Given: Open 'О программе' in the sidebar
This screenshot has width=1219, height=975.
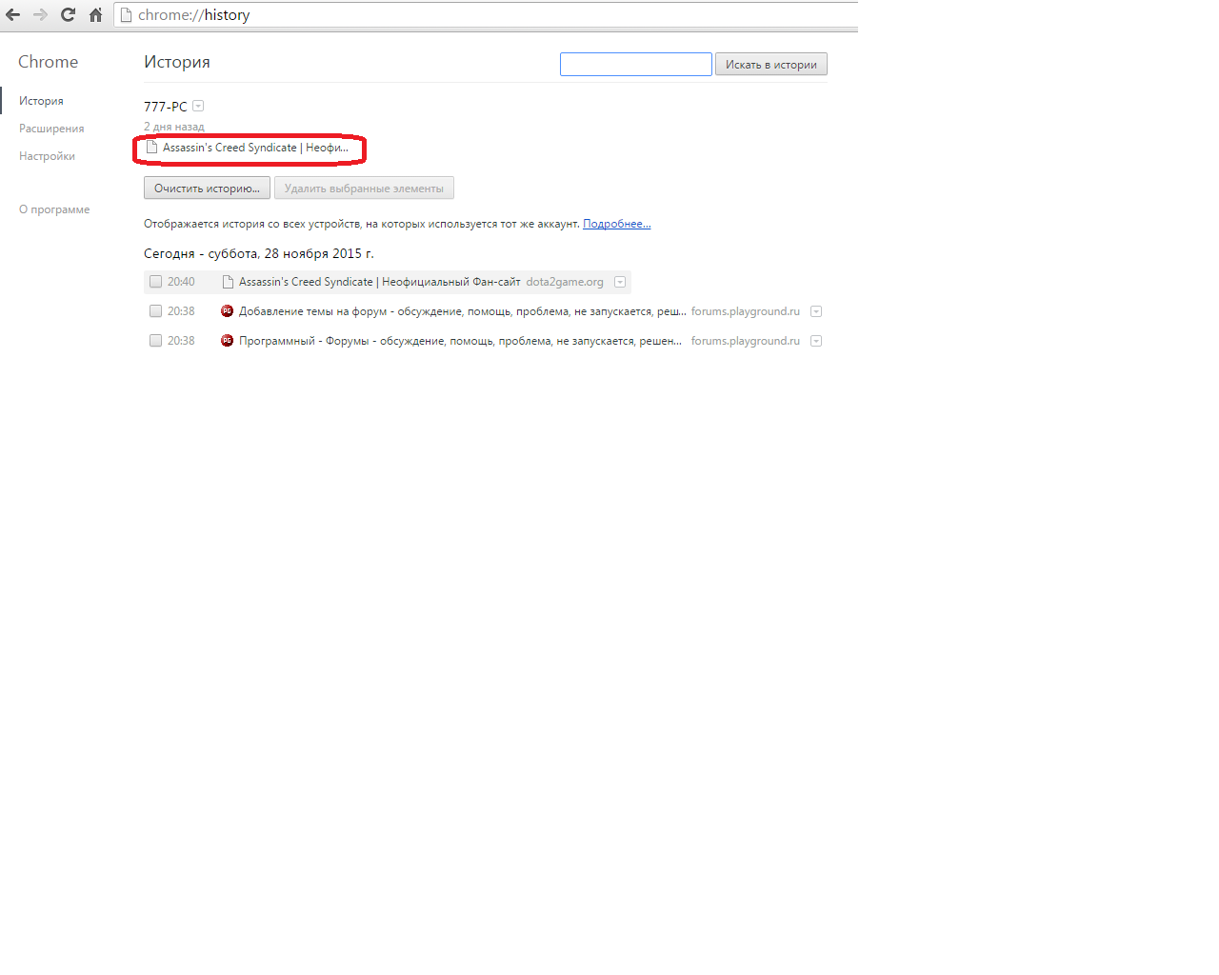Looking at the screenshot, I should [x=54, y=209].
